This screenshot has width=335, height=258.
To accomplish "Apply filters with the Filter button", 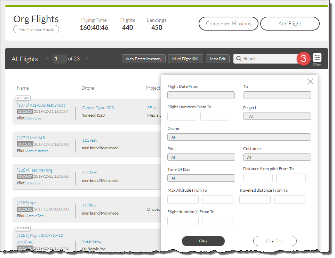I will [203, 241].
